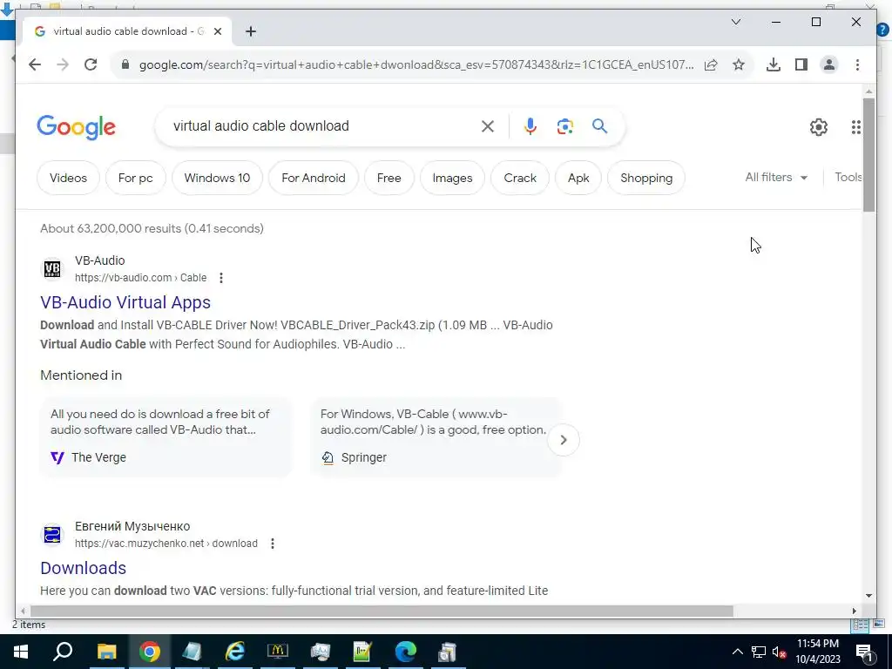
Task: Search by image with the Lens icon
Action: [564, 126]
